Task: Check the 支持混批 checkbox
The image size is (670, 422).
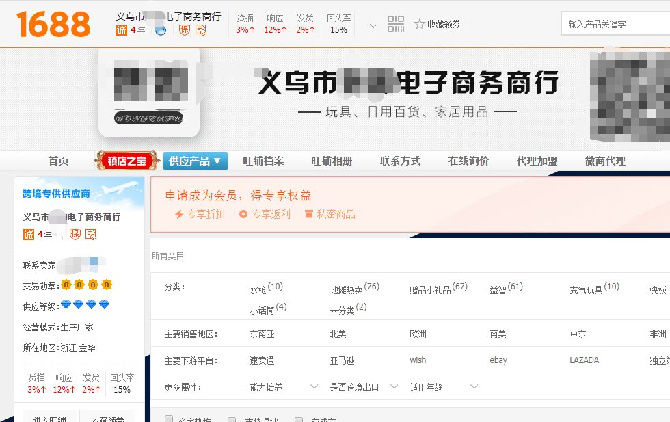Action: click(x=232, y=420)
